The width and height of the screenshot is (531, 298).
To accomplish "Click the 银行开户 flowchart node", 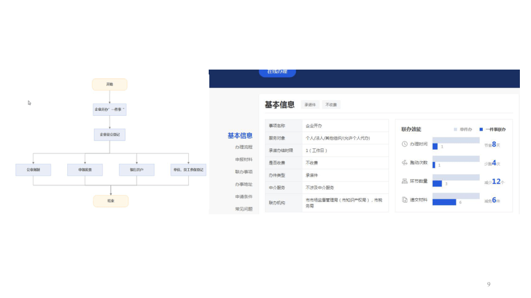I will point(137,170).
